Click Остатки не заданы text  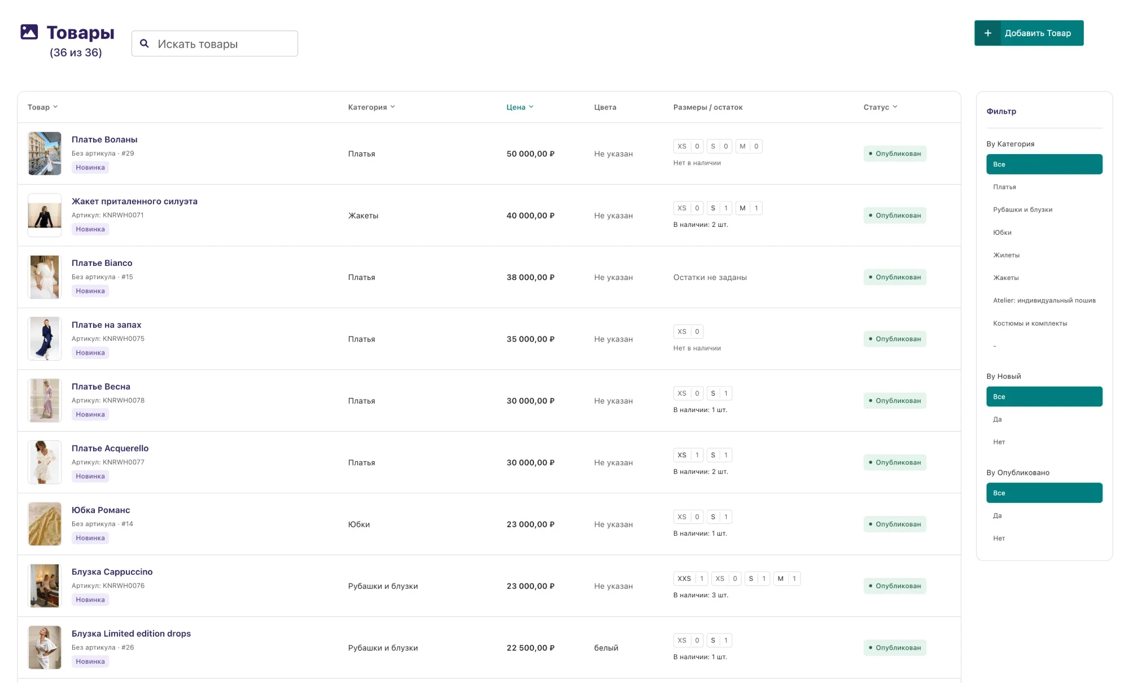710,277
